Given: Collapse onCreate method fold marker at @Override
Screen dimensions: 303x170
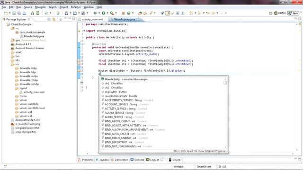Looking at the screenshot, I should click(84, 44).
